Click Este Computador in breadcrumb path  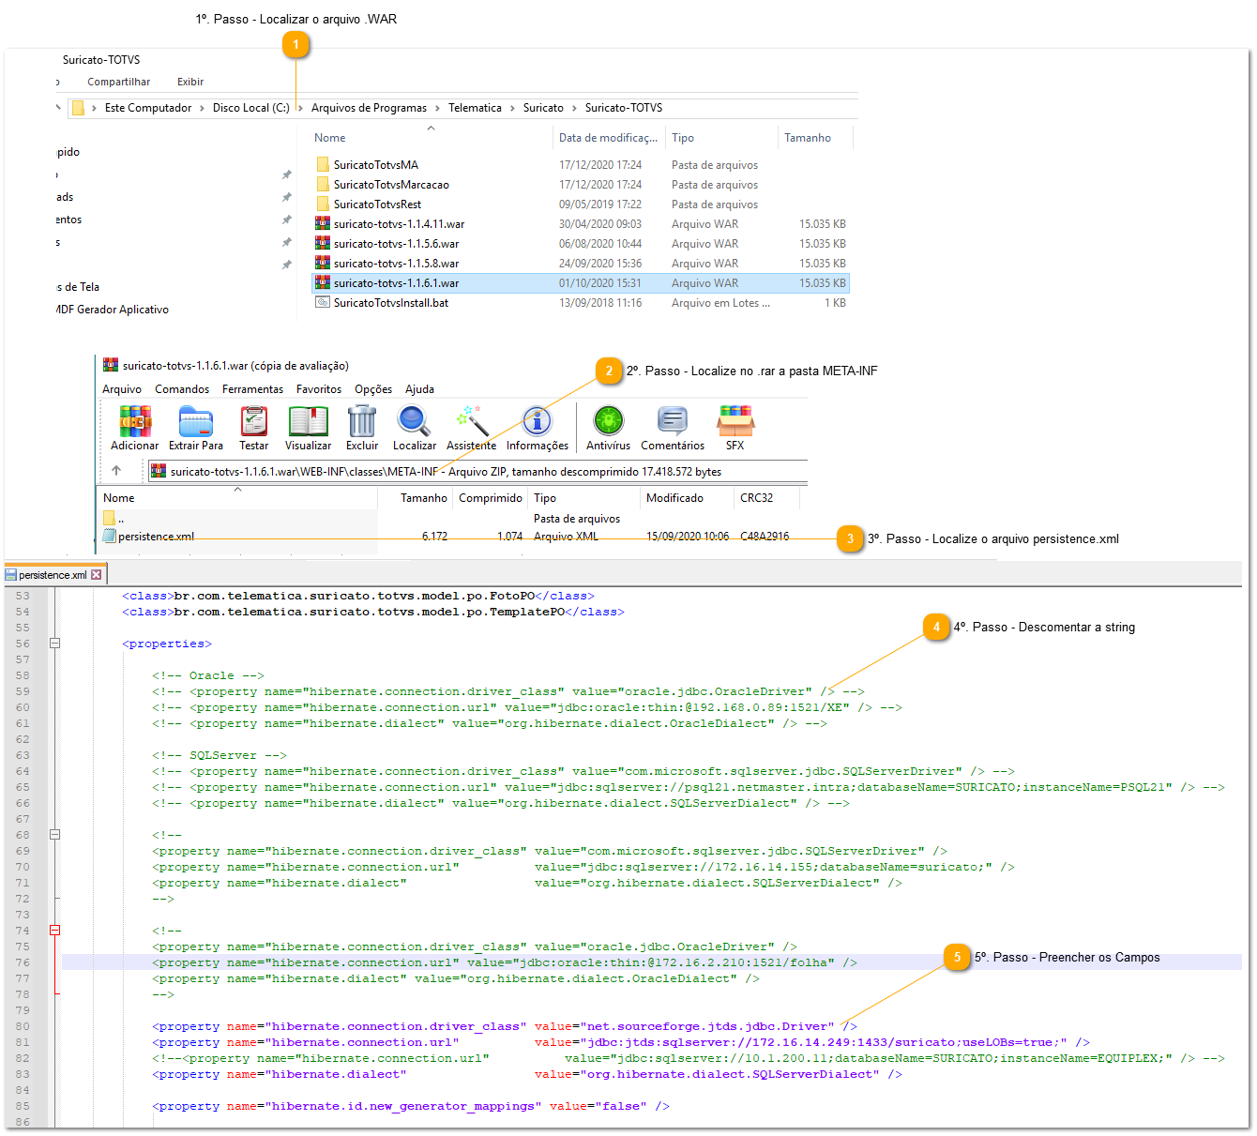[x=148, y=108]
